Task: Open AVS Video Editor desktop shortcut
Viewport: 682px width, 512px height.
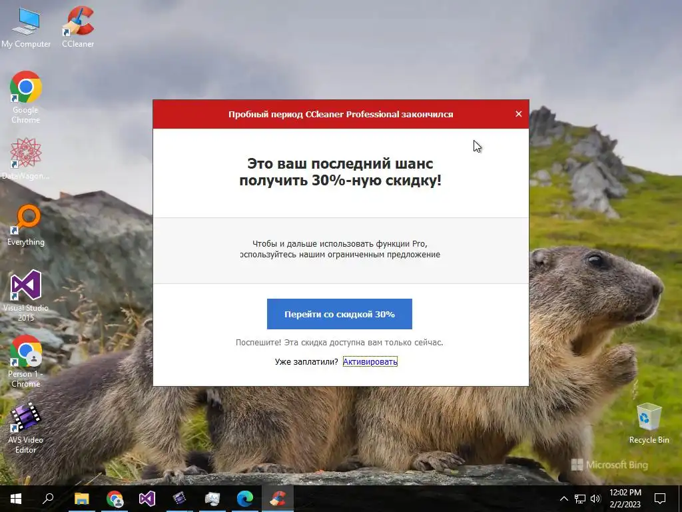Action: (x=26, y=429)
